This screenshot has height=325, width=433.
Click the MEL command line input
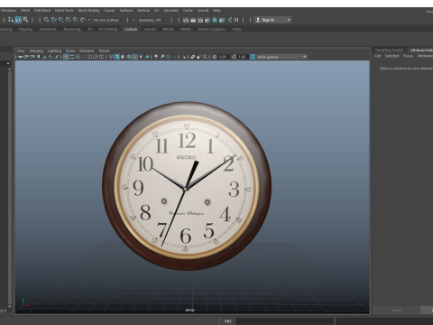pyautogui.click(x=284, y=321)
